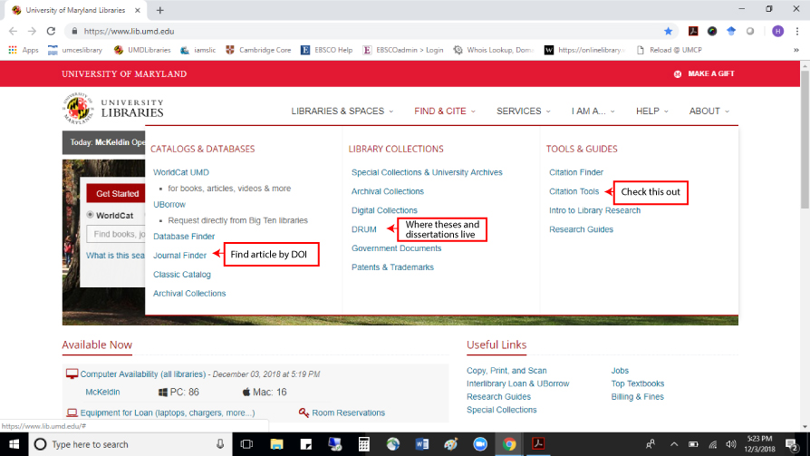Open Government Documents link
This screenshot has height=456, width=810.
396,248
